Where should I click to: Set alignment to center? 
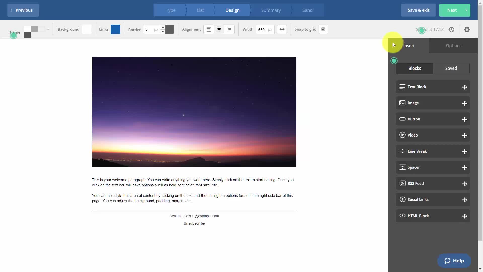pos(219,29)
